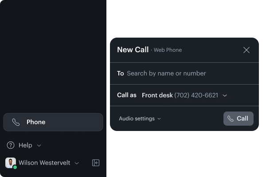Click the New Call dialog title
This screenshot has height=177, width=266.
(133, 50)
